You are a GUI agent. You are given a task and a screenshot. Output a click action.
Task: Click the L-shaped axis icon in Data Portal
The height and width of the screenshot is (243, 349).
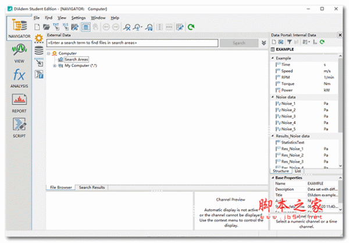[315, 42]
